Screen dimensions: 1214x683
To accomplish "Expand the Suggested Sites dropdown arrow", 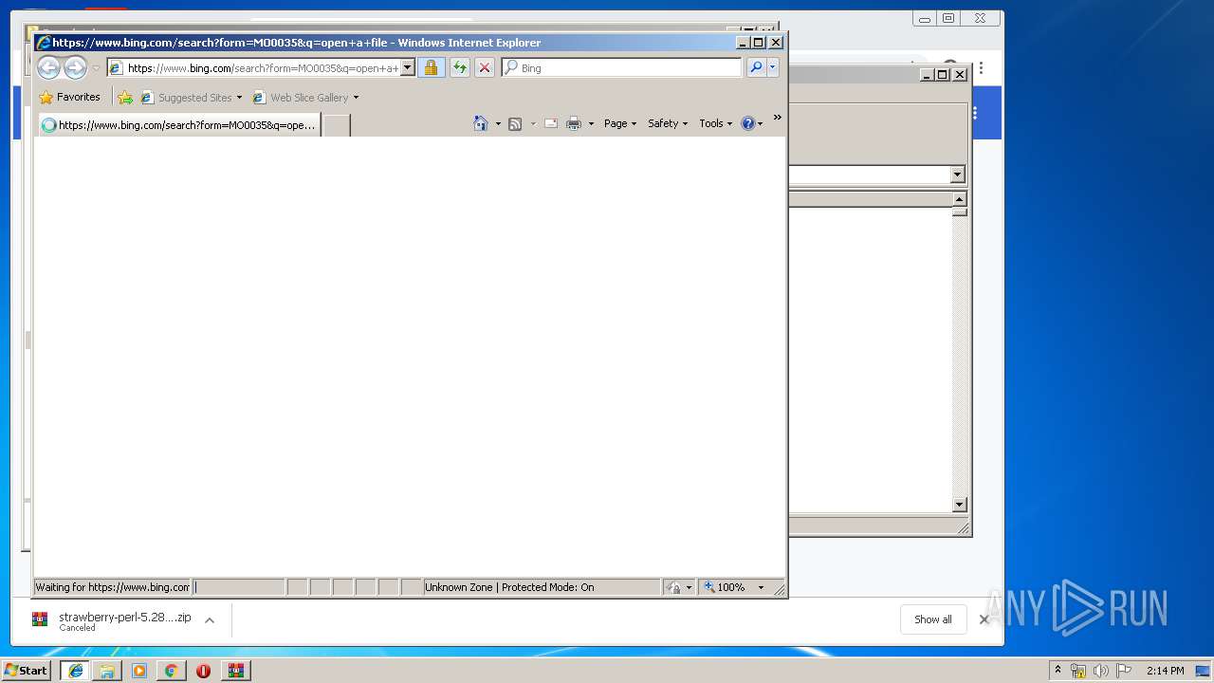I will tap(239, 97).
